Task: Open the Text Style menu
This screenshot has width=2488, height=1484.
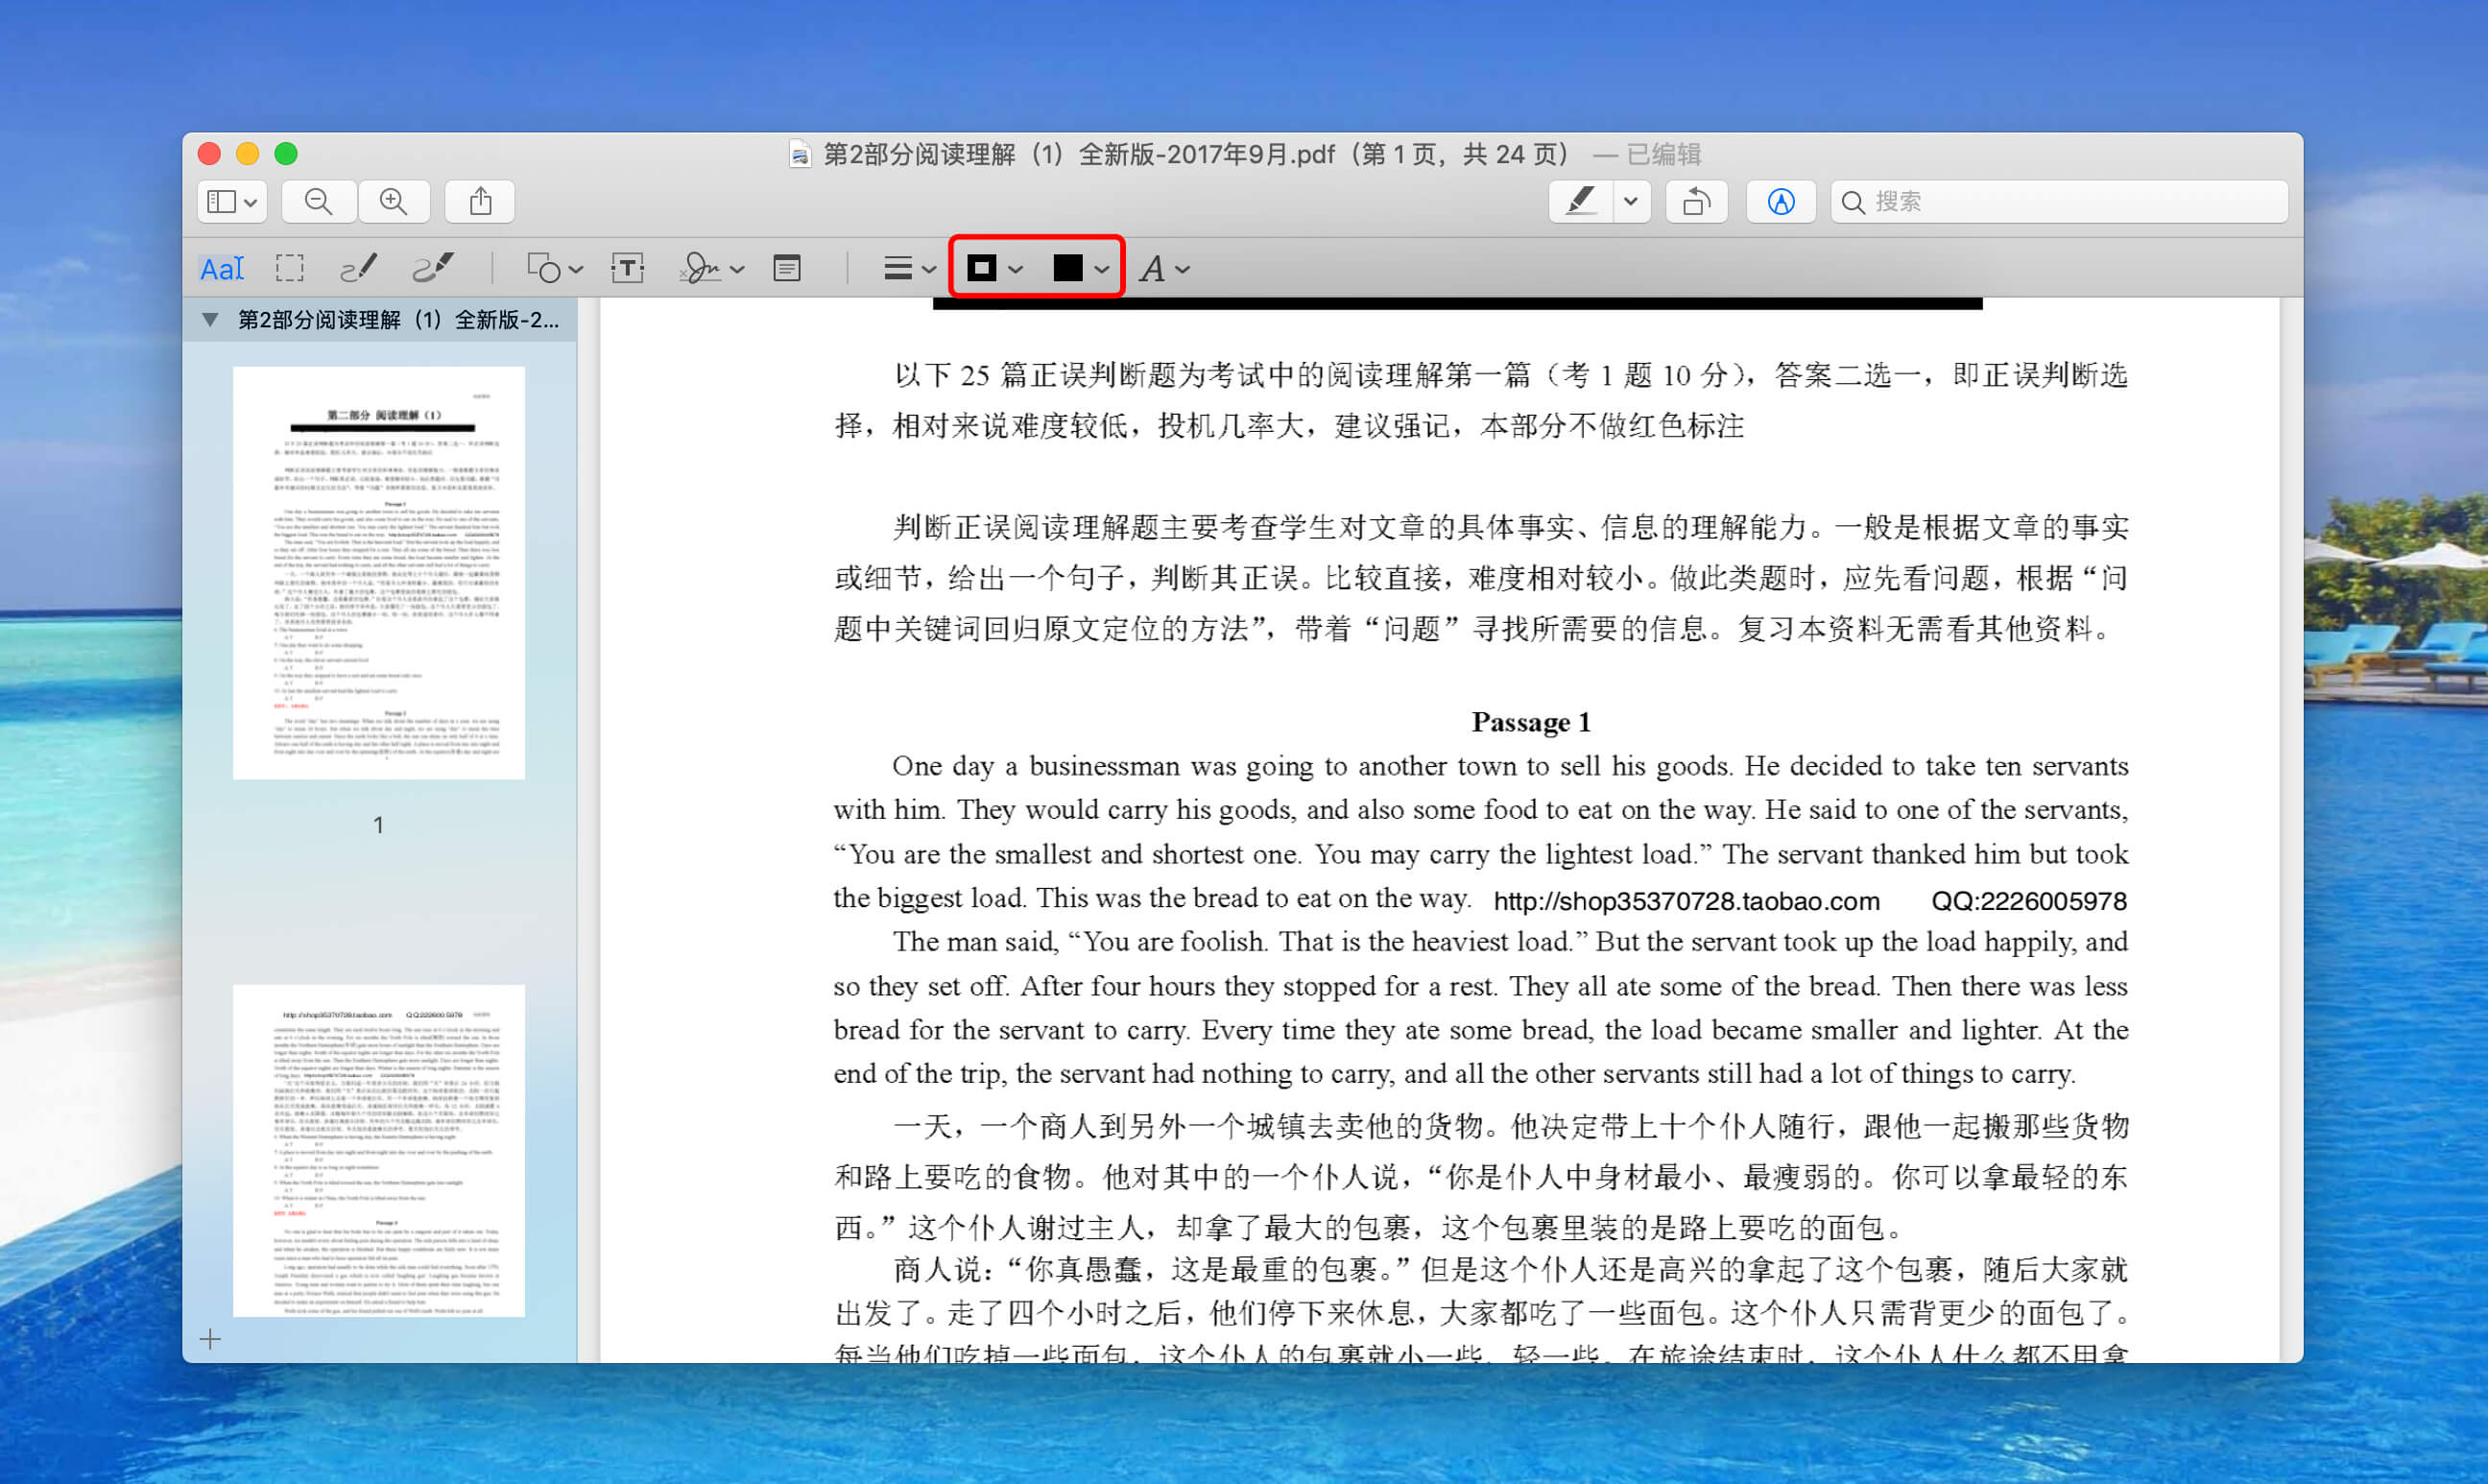Action: point(1164,268)
